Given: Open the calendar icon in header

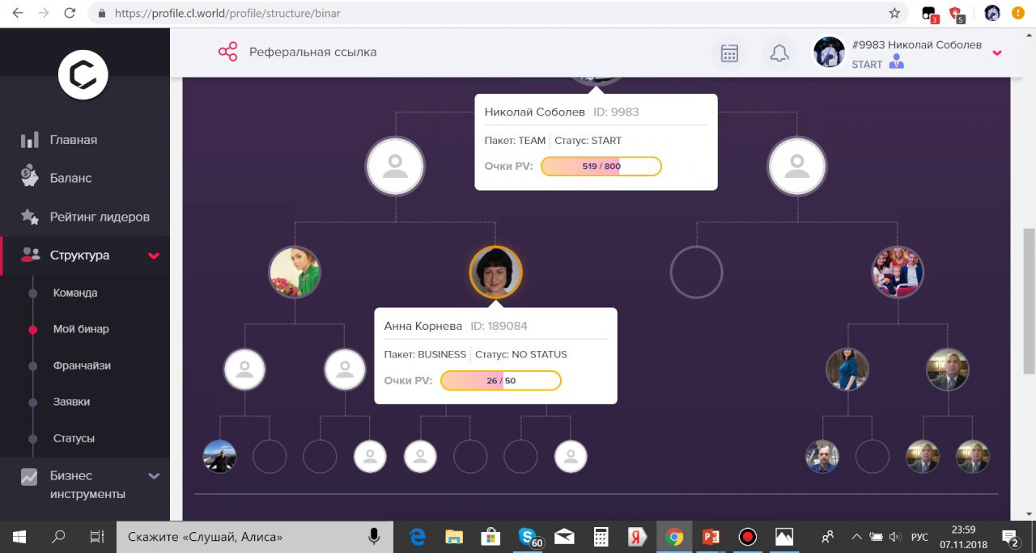Looking at the screenshot, I should pos(729,53).
